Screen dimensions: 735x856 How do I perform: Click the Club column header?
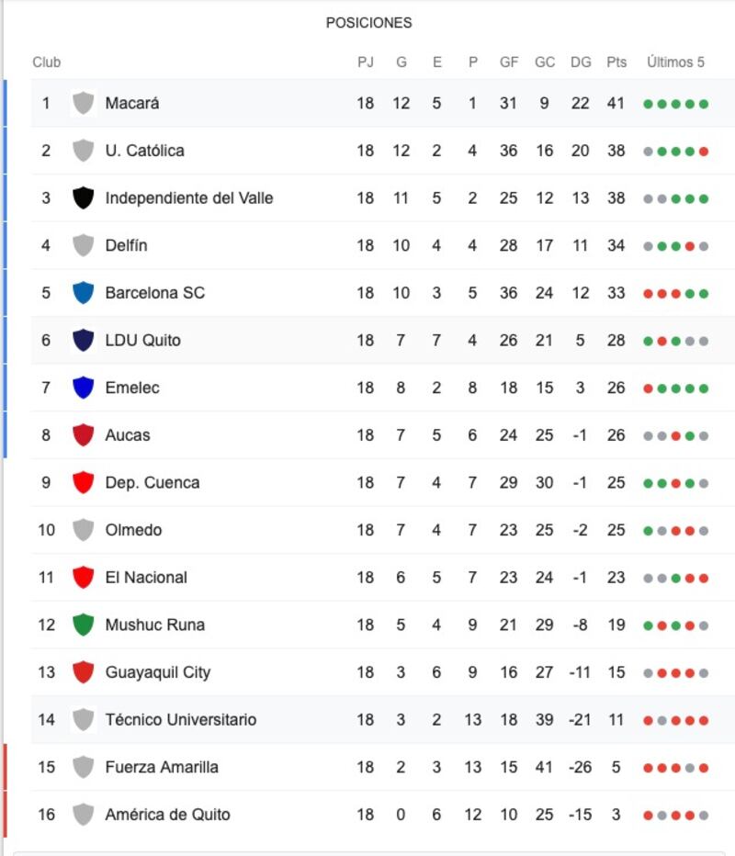click(47, 62)
